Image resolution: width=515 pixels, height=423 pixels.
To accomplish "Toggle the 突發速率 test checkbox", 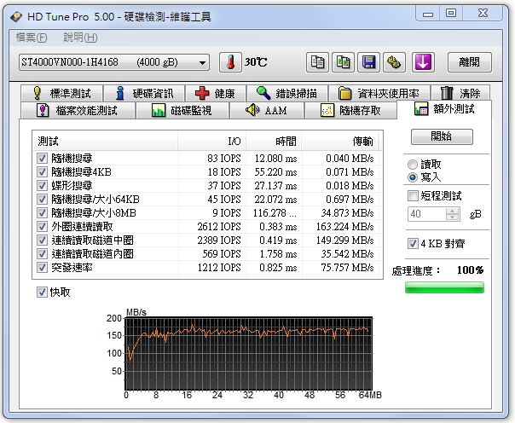I will tap(42, 268).
